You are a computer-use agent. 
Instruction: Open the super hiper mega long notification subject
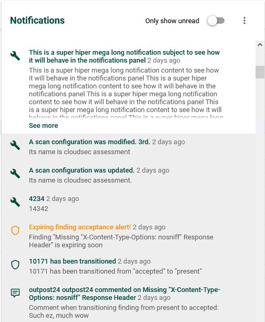(124, 56)
